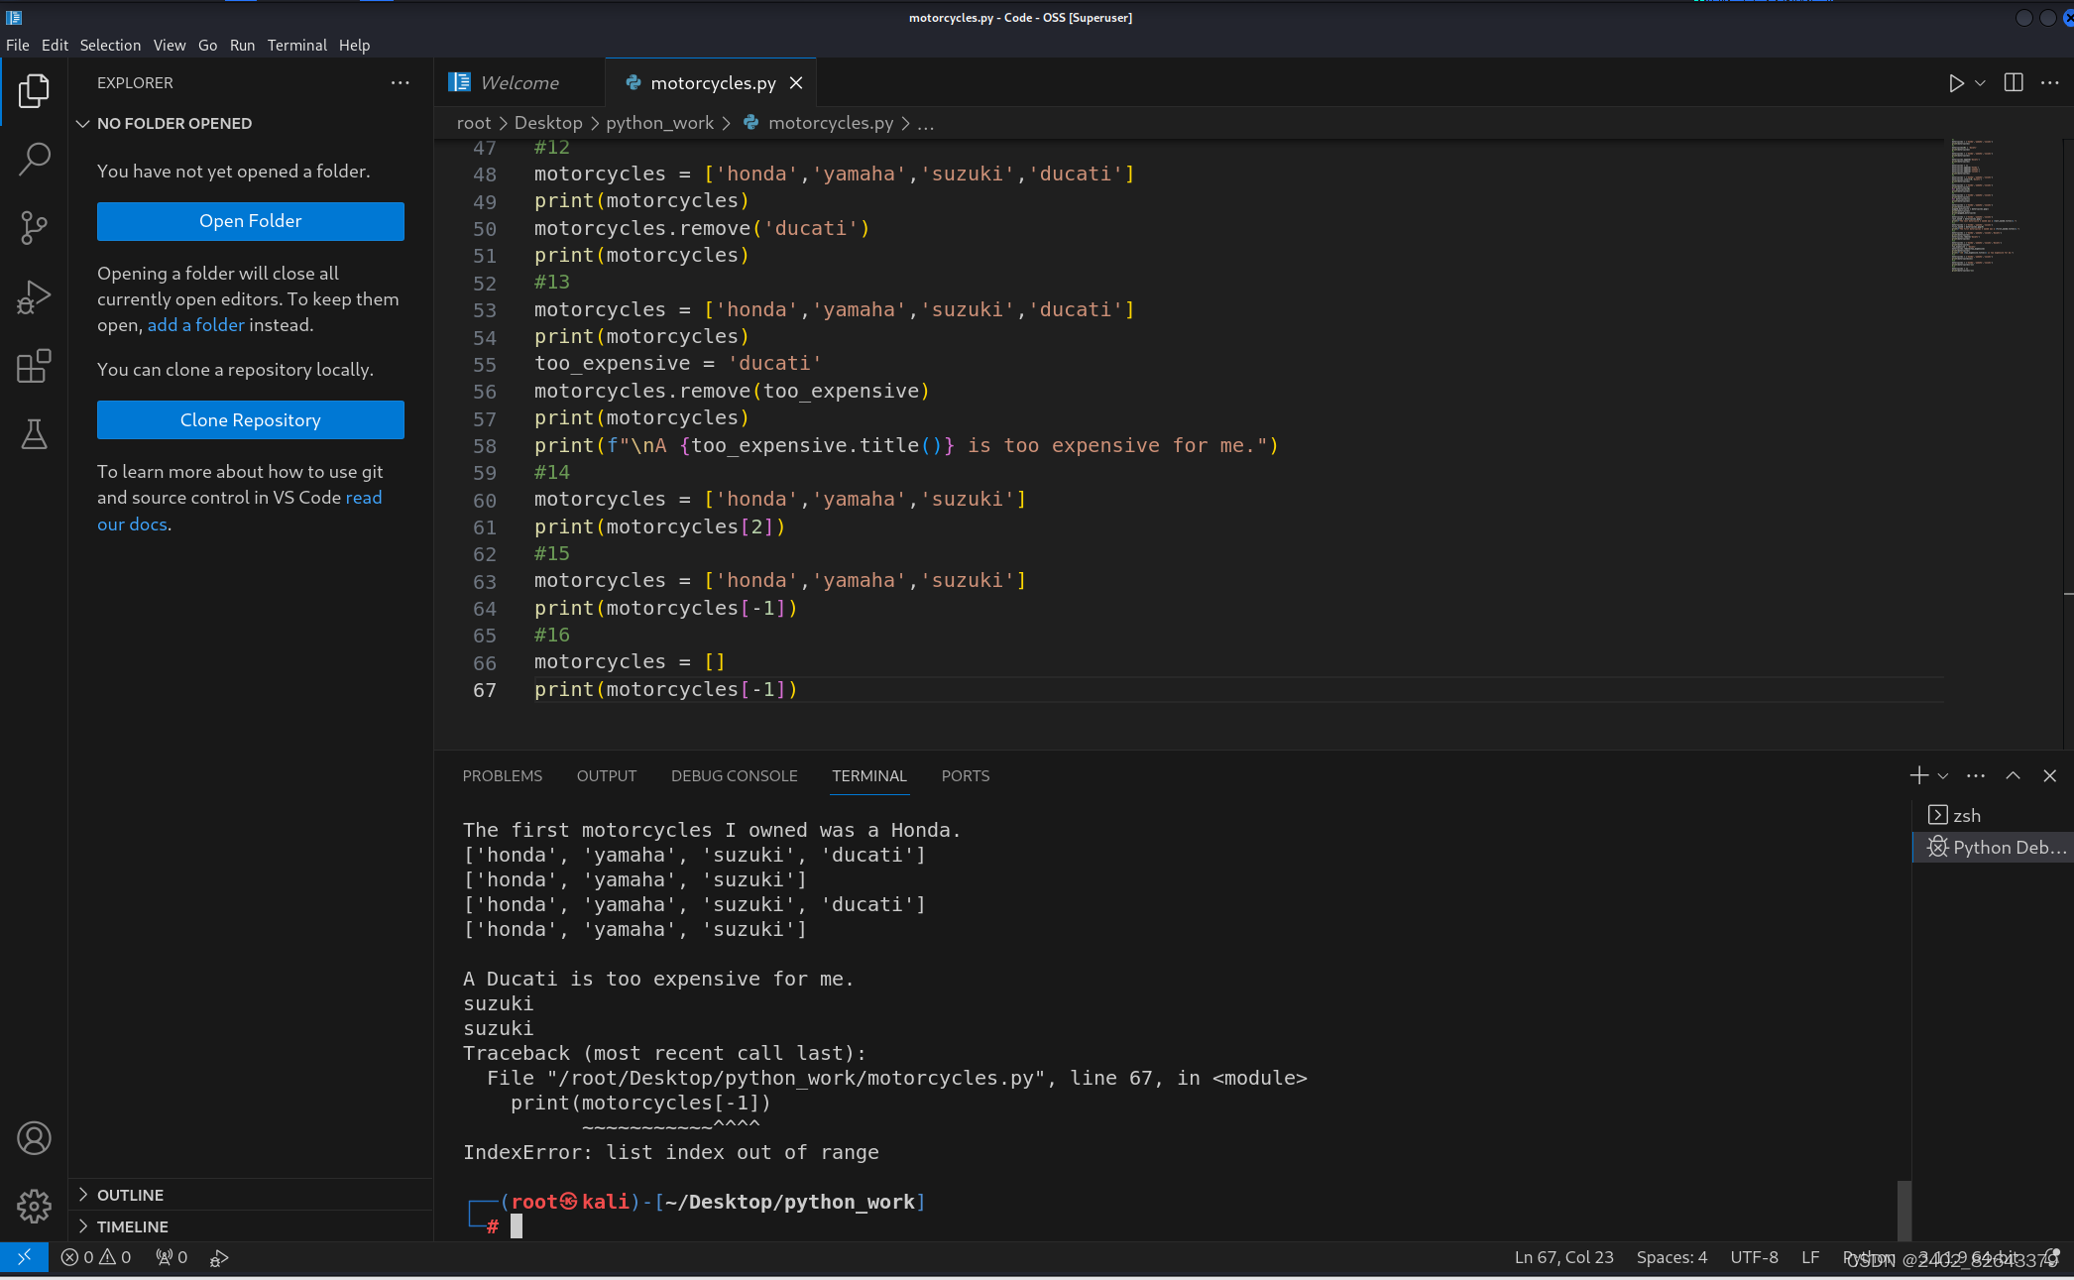This screenshot has height=1280, width=2074.
Task: Run Python file with the play icon
Action: tap(1955, 83)
